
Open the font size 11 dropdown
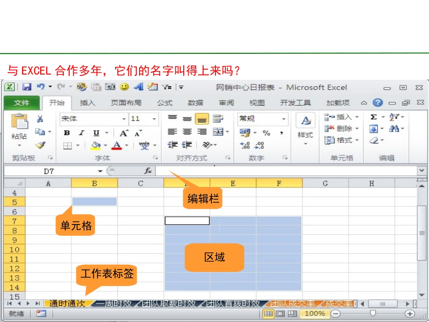coord(154,119)
